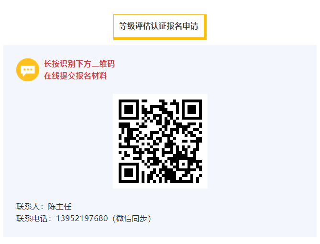Click the red text 长按识别下方二维码
The width and height of the screenshot is (320, 244).
tap(79, 64)
